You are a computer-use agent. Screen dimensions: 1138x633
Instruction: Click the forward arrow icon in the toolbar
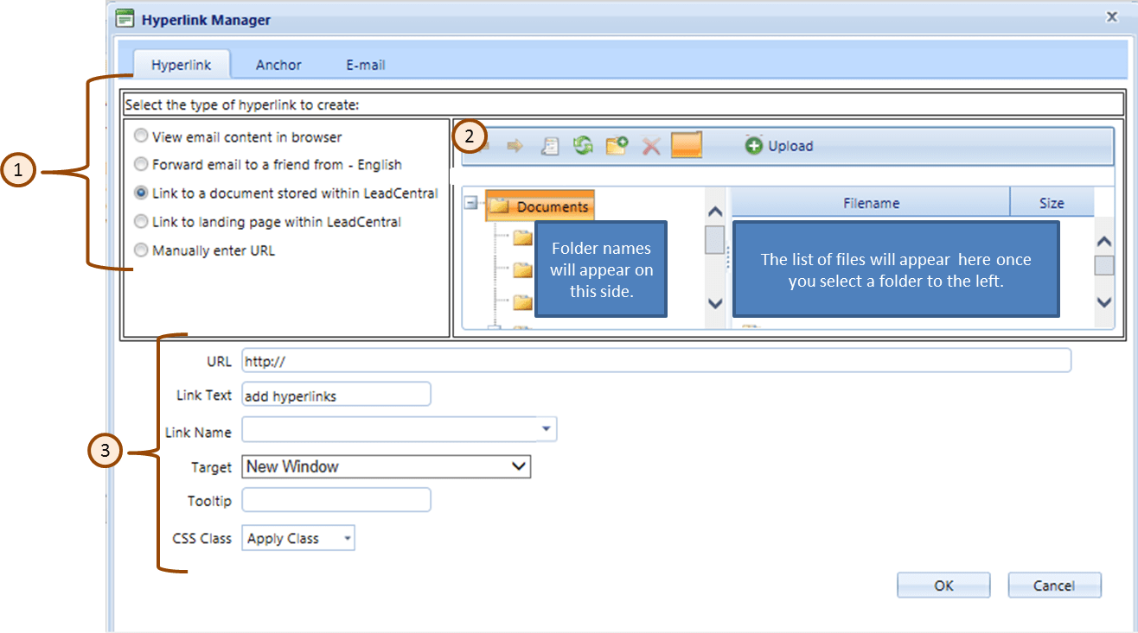coord(515,145)
